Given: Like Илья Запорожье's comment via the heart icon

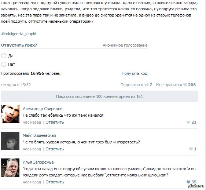Looking at the screenshot, I should [x=188, y=182].
